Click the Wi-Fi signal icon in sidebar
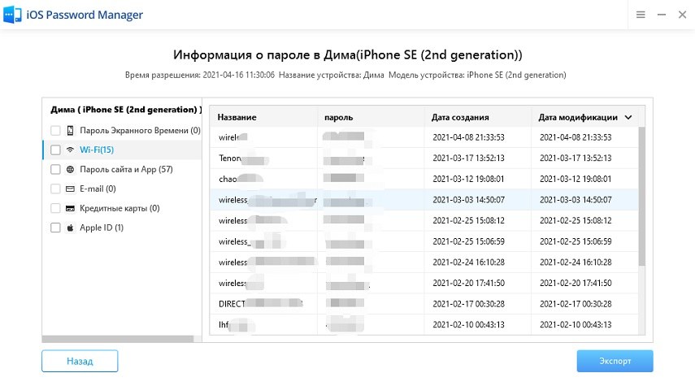 (70, 150)
